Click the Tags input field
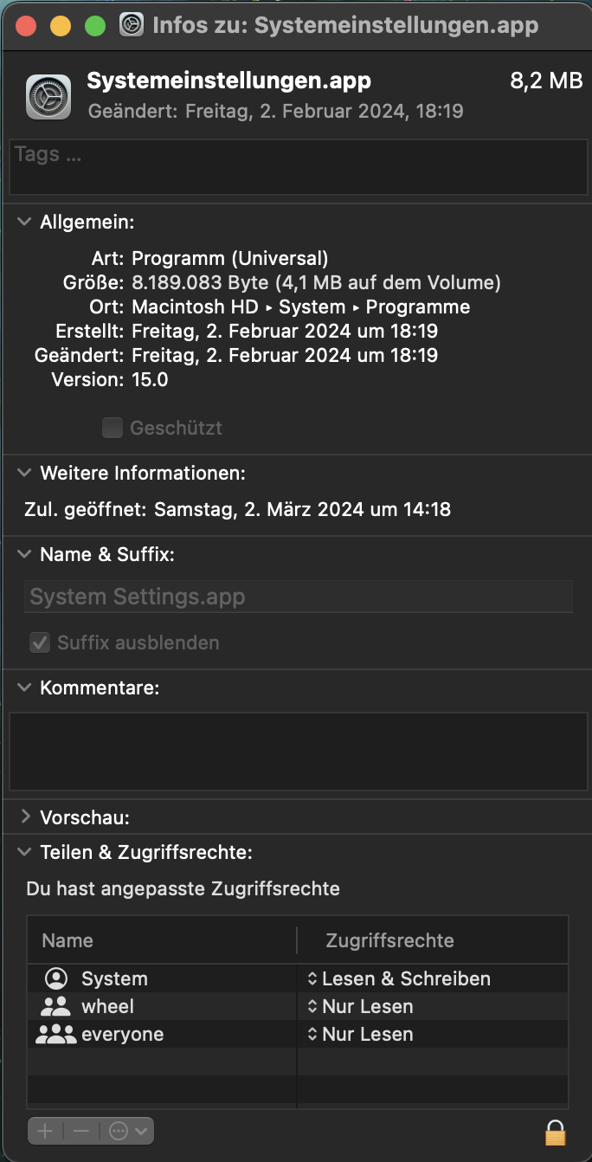The height and width of the screenshot is (1162, 592). tap(296, 166)
